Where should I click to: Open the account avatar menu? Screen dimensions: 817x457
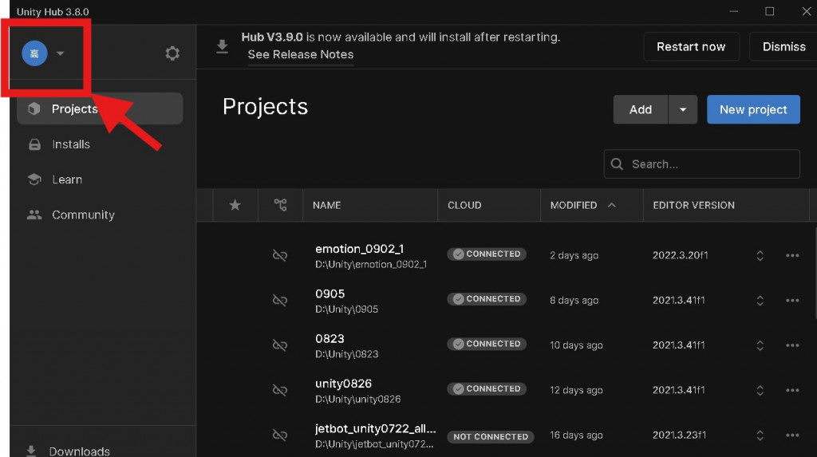click(x=34, y=53)
